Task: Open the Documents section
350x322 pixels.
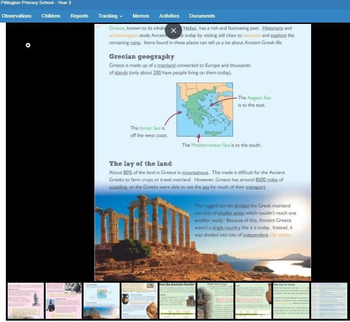Action: (x=202, y=16)
